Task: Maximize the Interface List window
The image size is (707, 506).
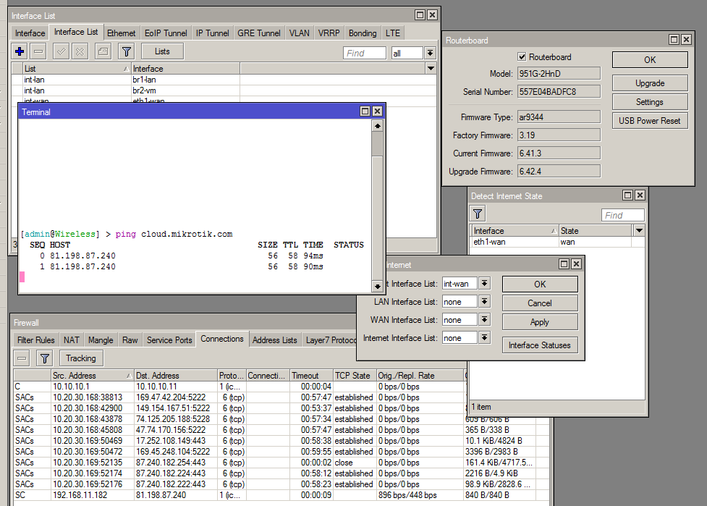Action: [420, 15]
